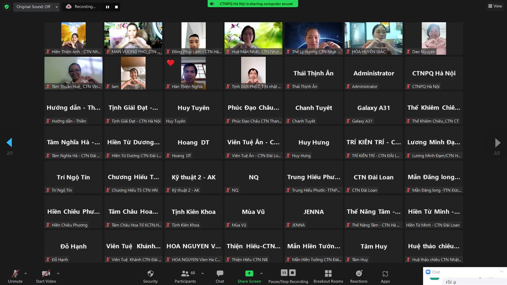This screenshot has height=285, width=507.
Task: Open the Participants panel
Action: pos(185,276)
